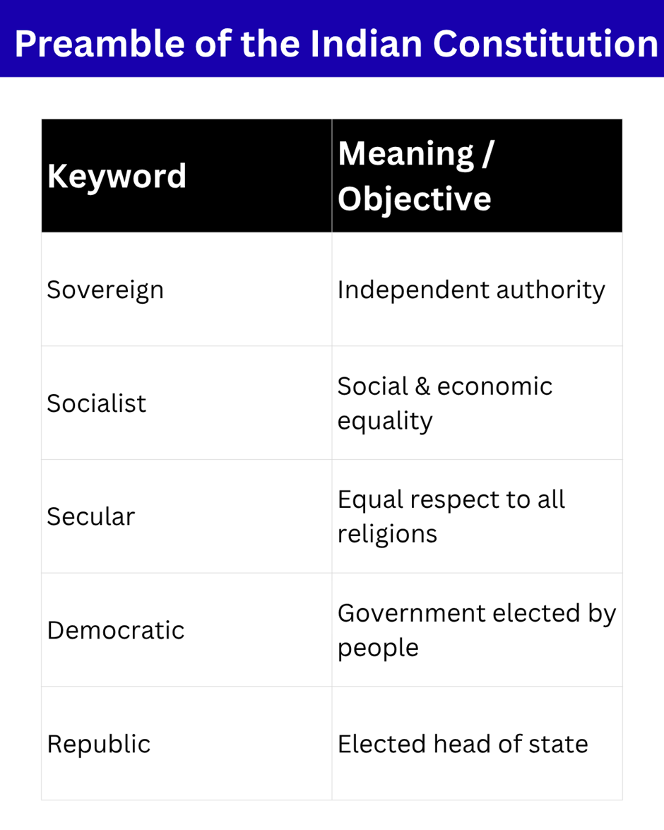Viewport: 664px width, 830px height.
Task: Click the "Elected head of state" cell
Action: [x=463, y=744]
